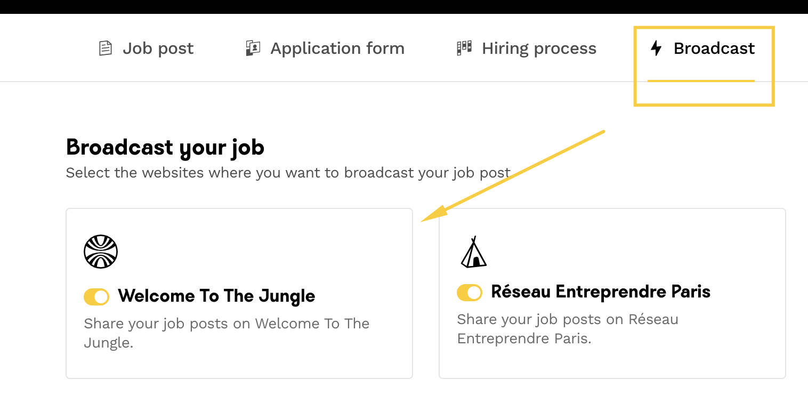Click the "Broadcast your job" heading
Image resolution: width=808 pixels, height=403 pixels.
pos(165,148)
